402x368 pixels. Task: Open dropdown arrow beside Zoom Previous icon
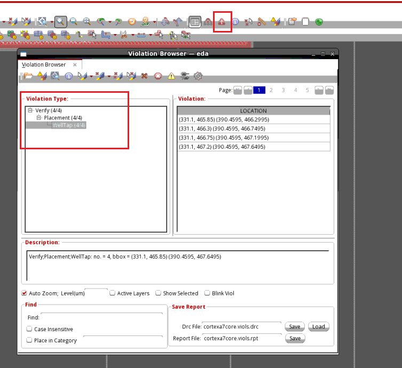point(110,22)
